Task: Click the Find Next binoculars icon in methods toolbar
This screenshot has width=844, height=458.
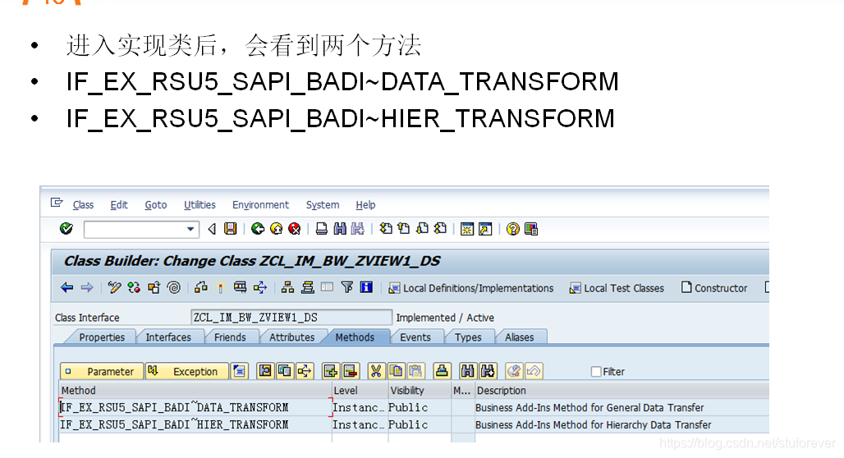Action: click(488, 371)
